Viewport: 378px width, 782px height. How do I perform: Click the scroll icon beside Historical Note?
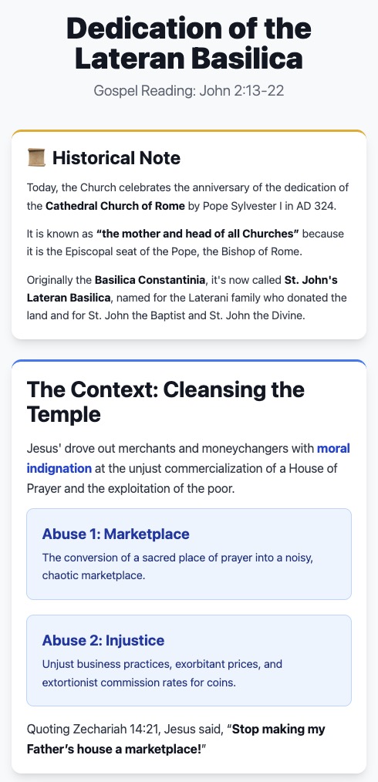[36, 157]
